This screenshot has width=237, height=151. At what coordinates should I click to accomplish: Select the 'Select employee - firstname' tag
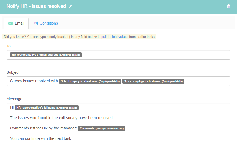click(90, 81)
